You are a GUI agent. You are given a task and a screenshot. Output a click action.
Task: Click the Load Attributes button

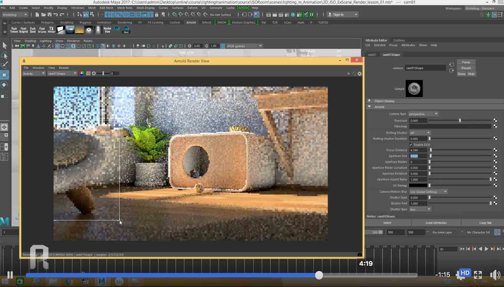click(436, 223)
